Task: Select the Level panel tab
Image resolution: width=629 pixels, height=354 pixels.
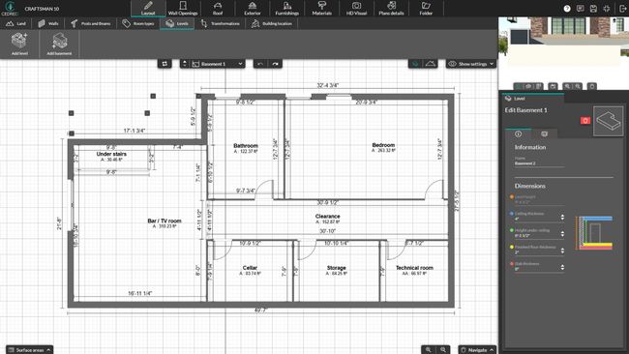Action: (x=532, y=99)
